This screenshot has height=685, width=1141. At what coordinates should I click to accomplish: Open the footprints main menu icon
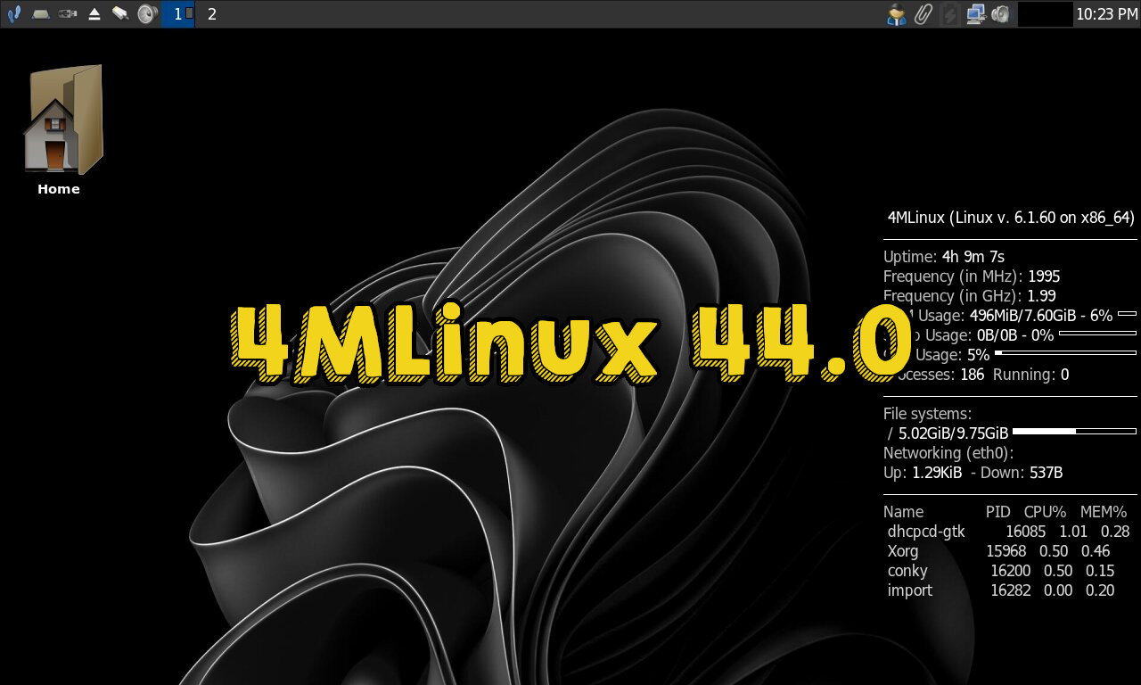coord(13,14)
